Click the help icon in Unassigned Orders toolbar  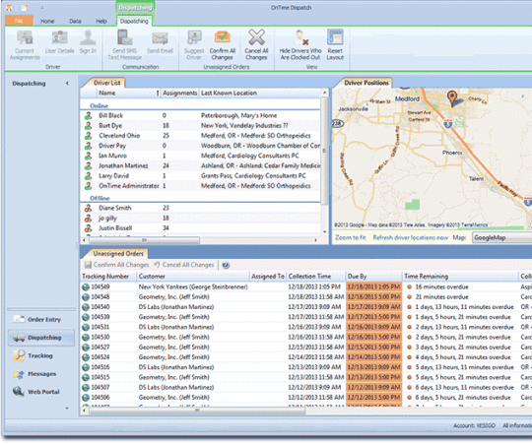[226, 265]
